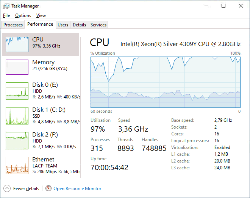Maximize the Task Manager window
This screenshot has height=198, width=250.
click(223, 6)
